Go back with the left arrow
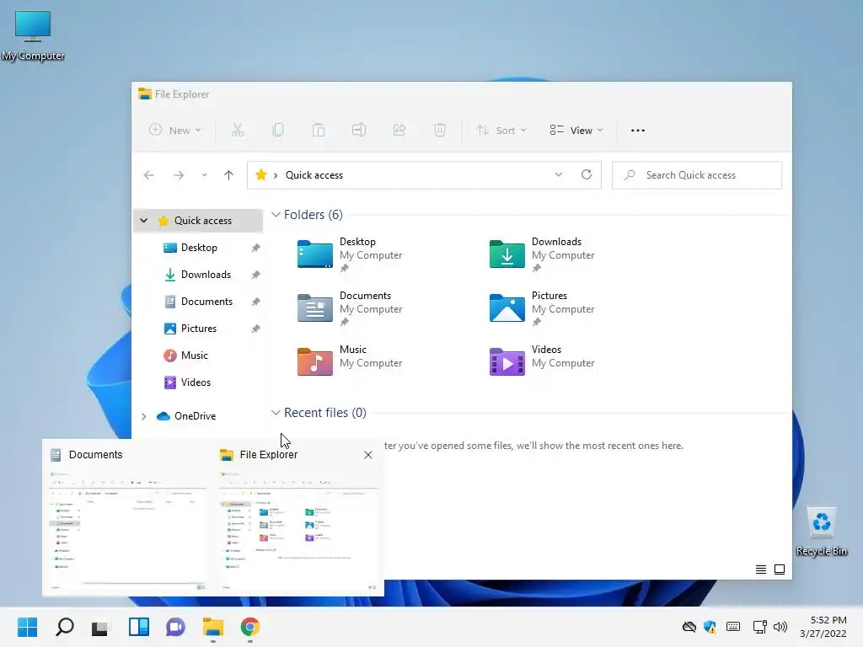Image resolution: width=863 pixels, height=647 pixels. [x=148, y=175]
